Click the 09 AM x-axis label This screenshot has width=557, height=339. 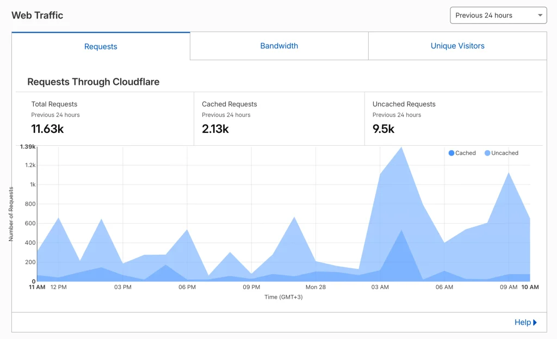click(x=509, y=287)
